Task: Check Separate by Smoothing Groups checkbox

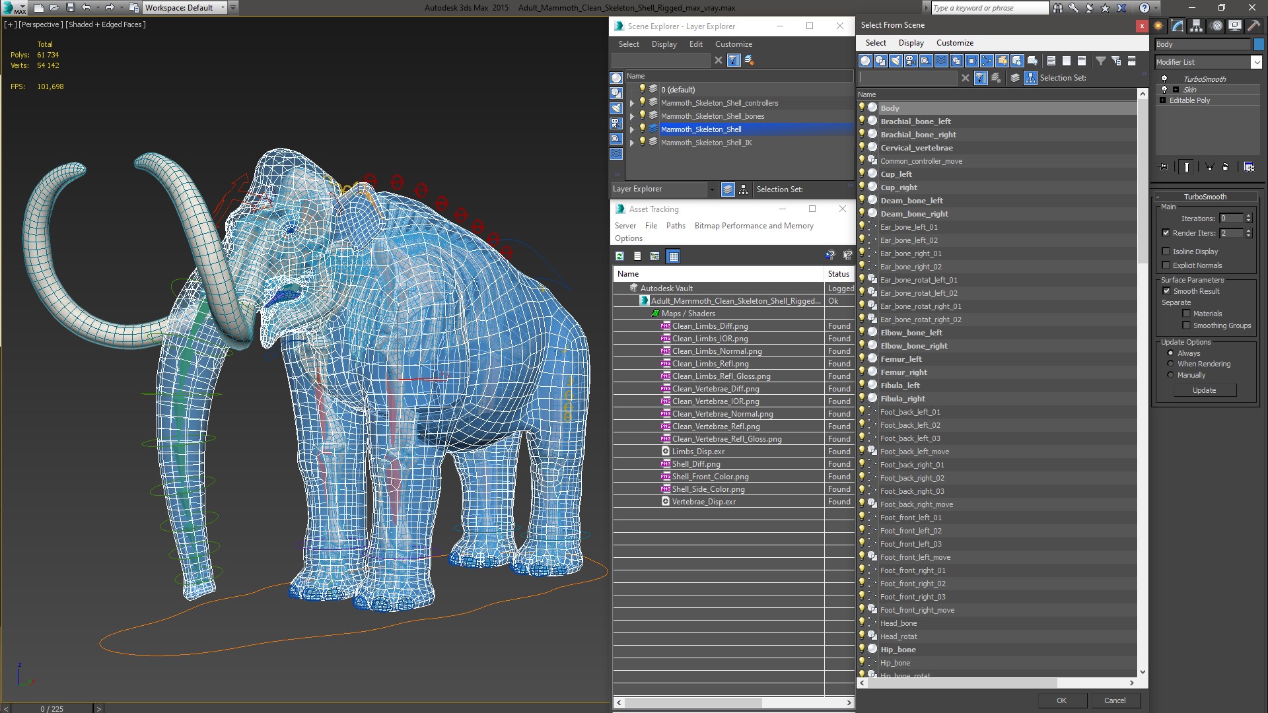Action: 1186,325
